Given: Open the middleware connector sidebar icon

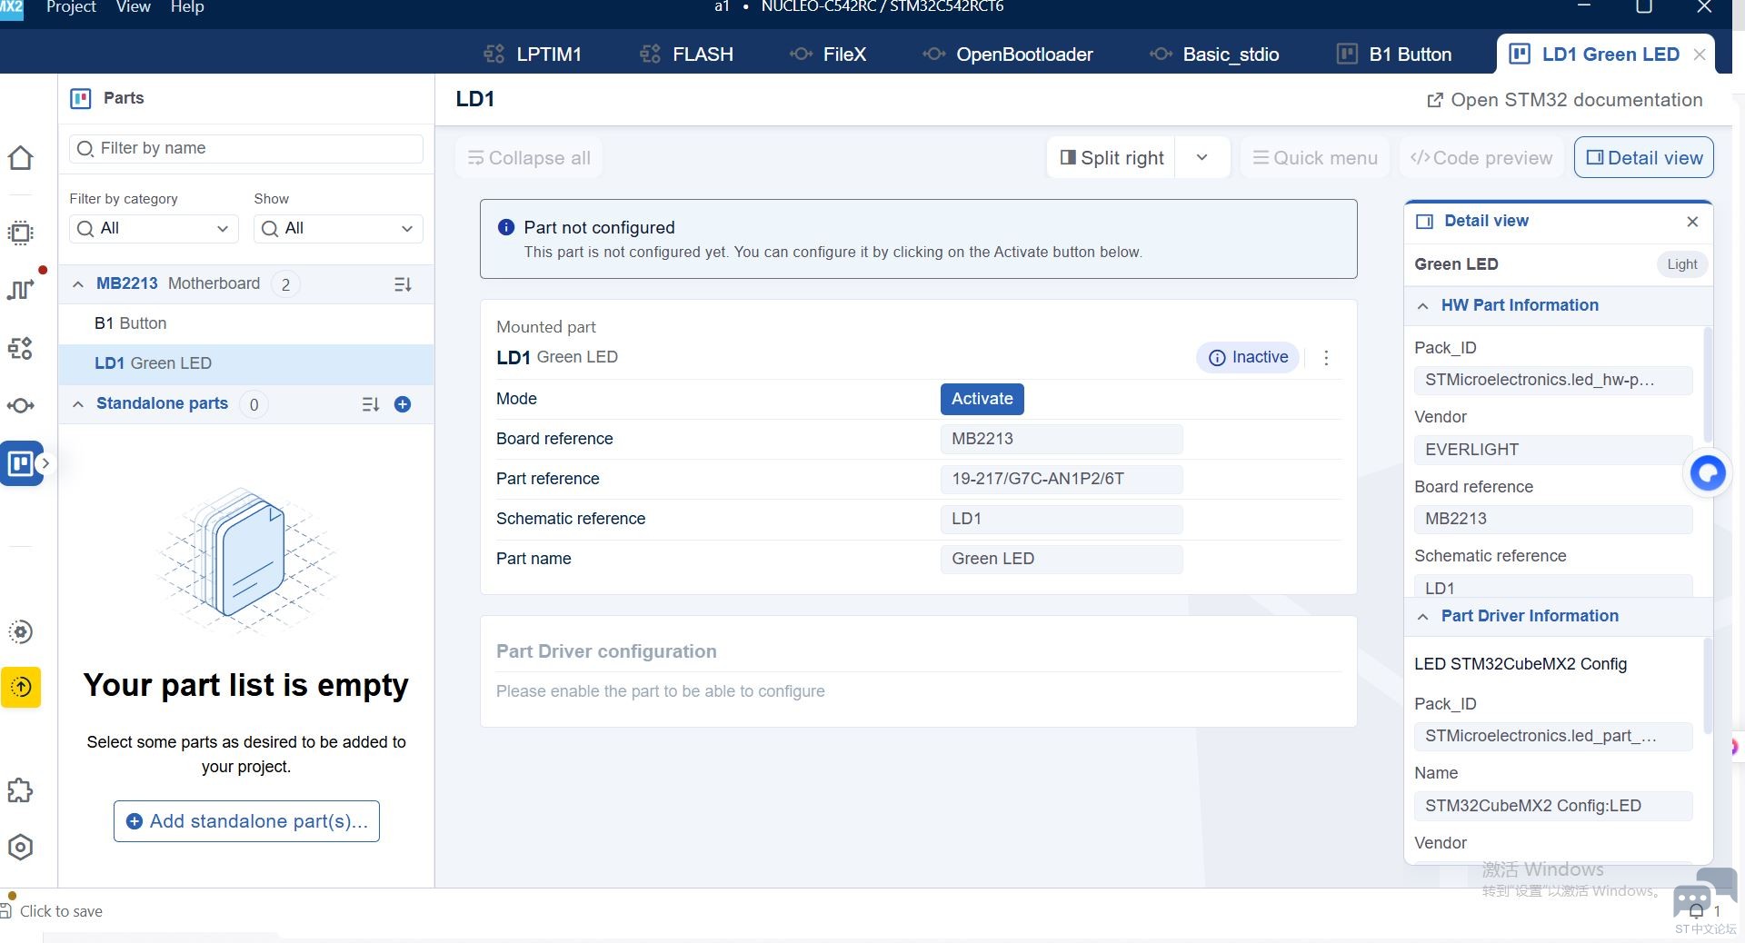Looking at the screenshot, I should pyautogui.click(x=20, y=405).
